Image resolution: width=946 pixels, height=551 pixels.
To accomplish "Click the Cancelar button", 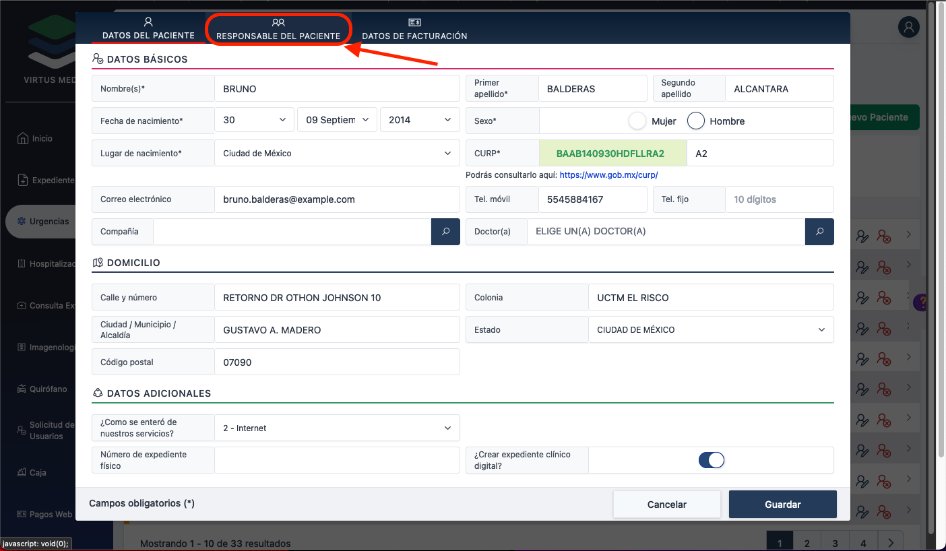I will pyautogui.click(x=666, y=505).
